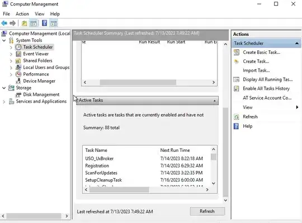Open the Help toolbar question mark icon
The image size is (302, 223).
(x=45, y=23)
